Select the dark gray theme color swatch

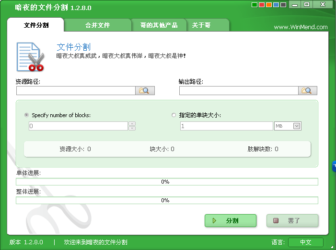pos(283,5)
